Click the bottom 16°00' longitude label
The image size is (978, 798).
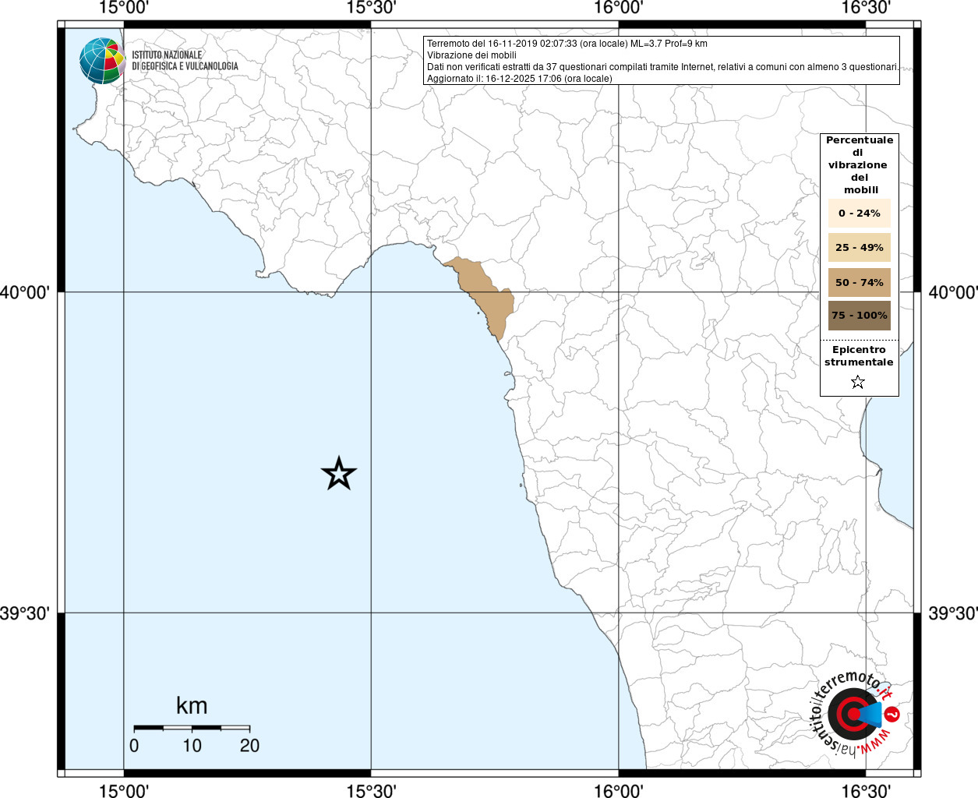[x=619, y=791]
